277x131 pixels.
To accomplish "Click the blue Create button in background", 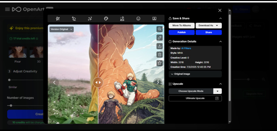I will point(25,114).
